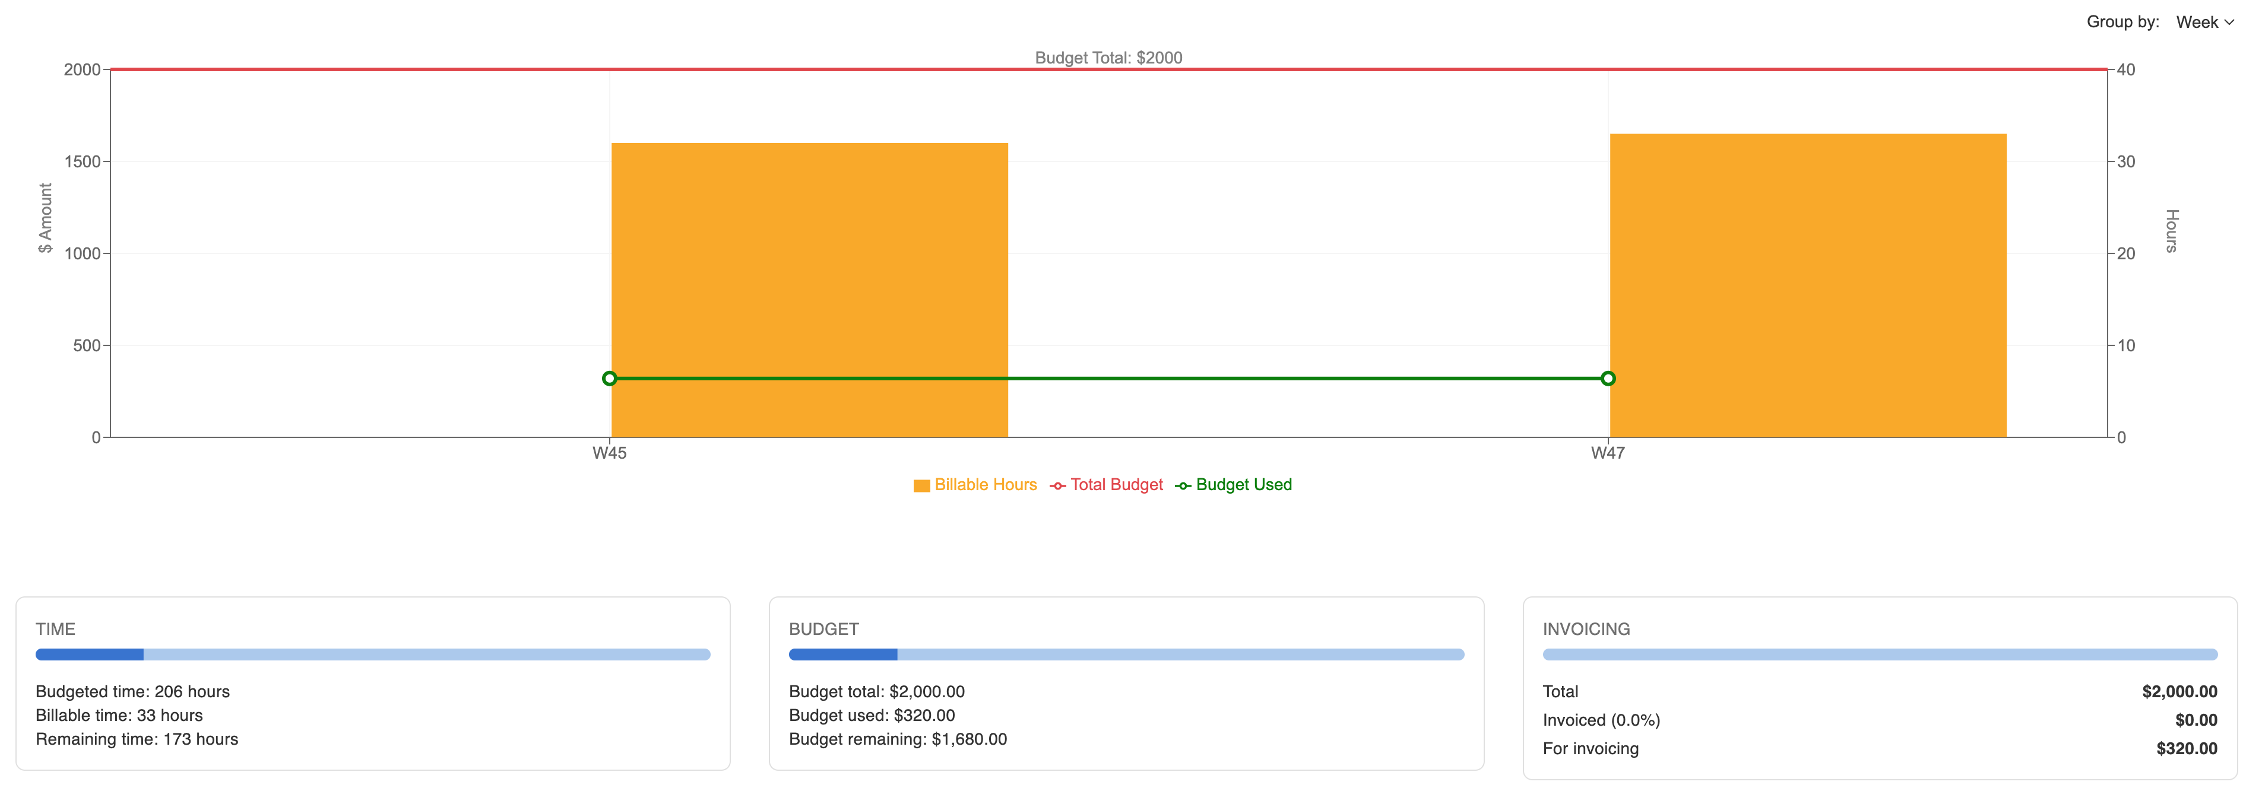Click the $2,000.00 invoicing Total amount
Screen dimensions: 2243x807
click(x=2179, y=691)
